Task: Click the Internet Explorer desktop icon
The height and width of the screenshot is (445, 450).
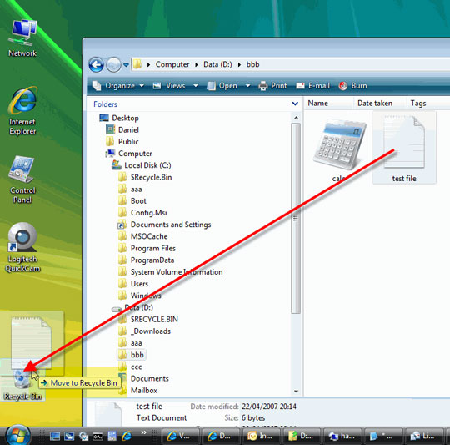Action: coord(22,111)
